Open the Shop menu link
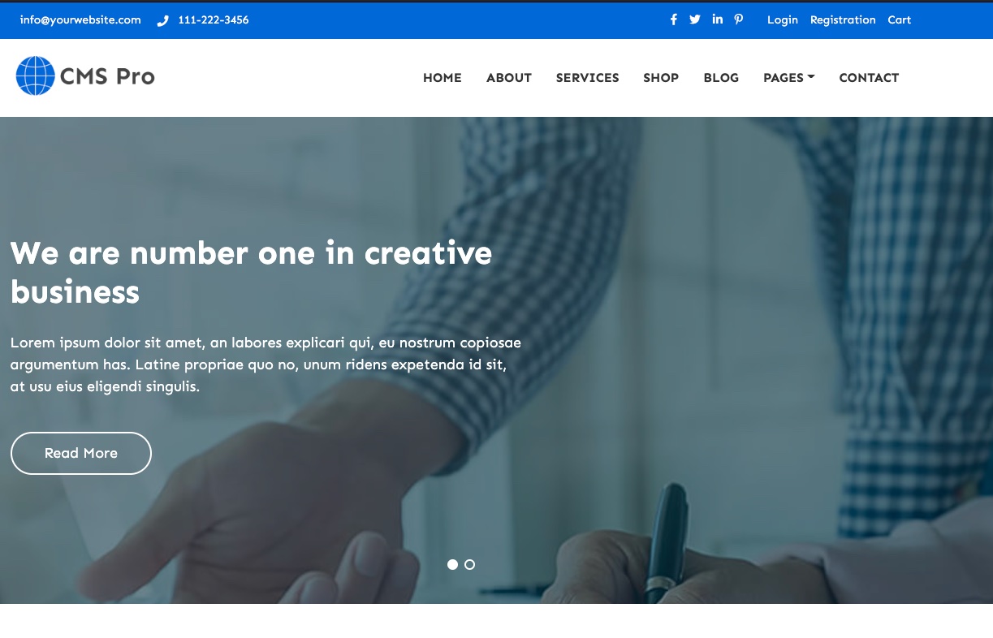 [661, 78]
